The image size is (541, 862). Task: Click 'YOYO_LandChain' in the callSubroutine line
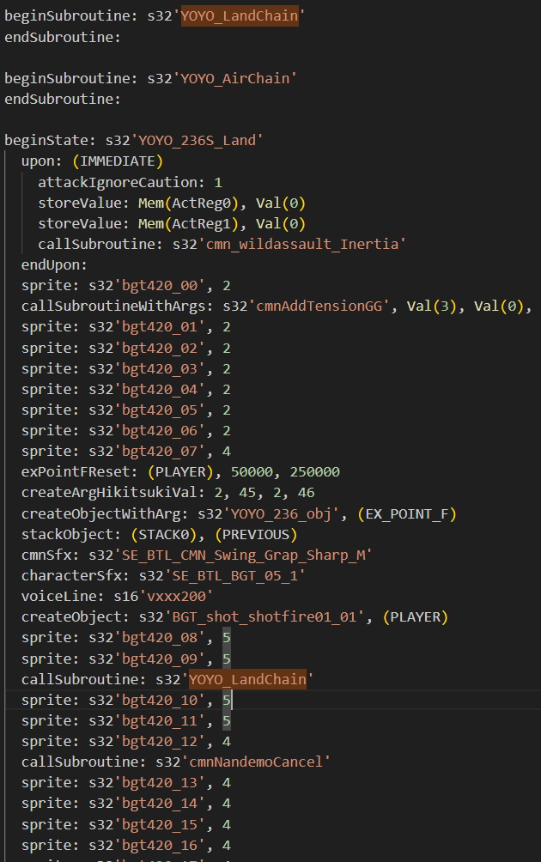[x=247, y=680]
